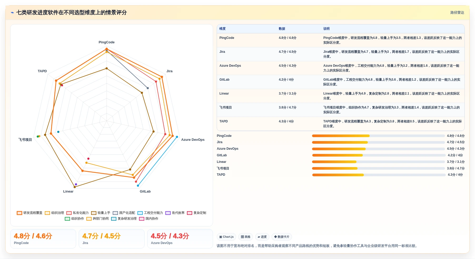The height and width of the screenshot is (259, 475).
Task: Click the 该图不用于宣布绝对排名 footnote text
Action: [318, 246]
